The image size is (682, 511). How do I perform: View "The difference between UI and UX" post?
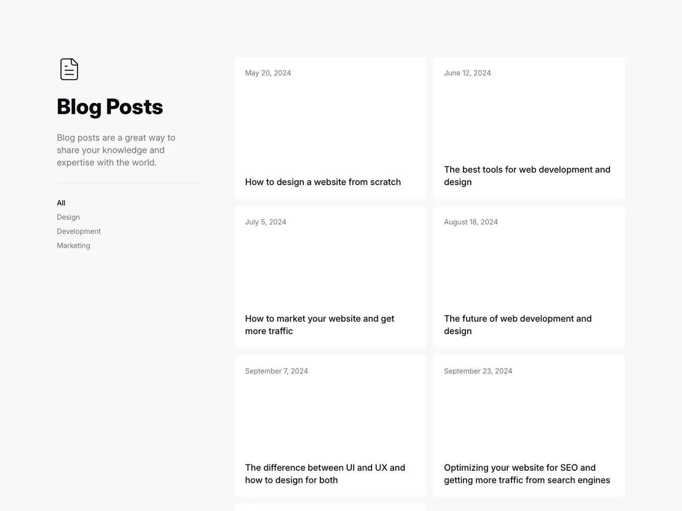coord(325,473)
